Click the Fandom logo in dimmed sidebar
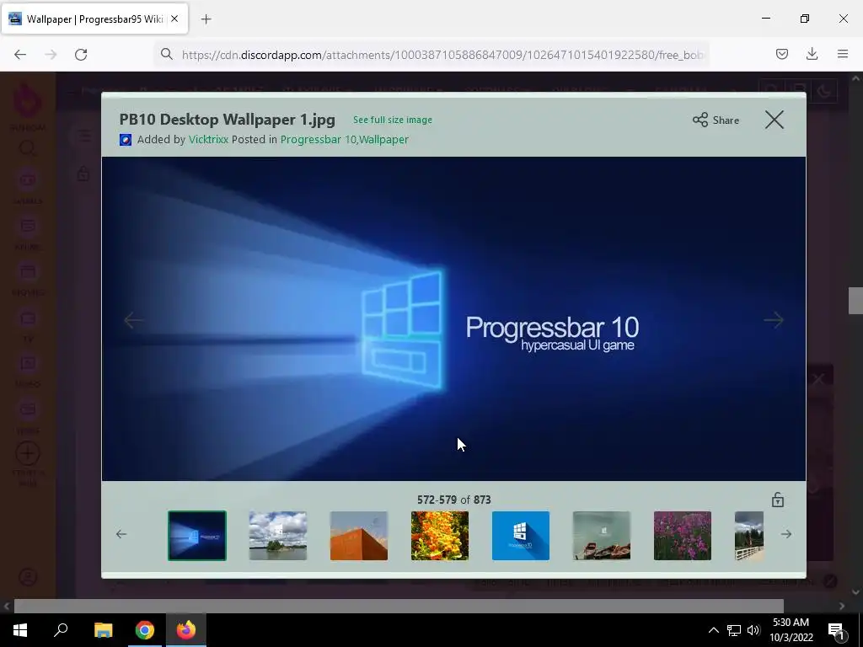Viewport: 863px width, 647px height. pyautogui.click(x=28, y=101)
